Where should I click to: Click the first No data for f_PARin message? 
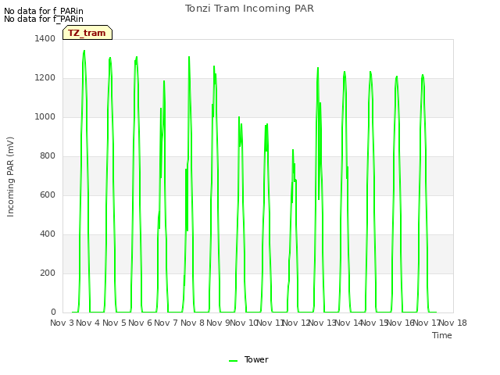coord(44,11)
